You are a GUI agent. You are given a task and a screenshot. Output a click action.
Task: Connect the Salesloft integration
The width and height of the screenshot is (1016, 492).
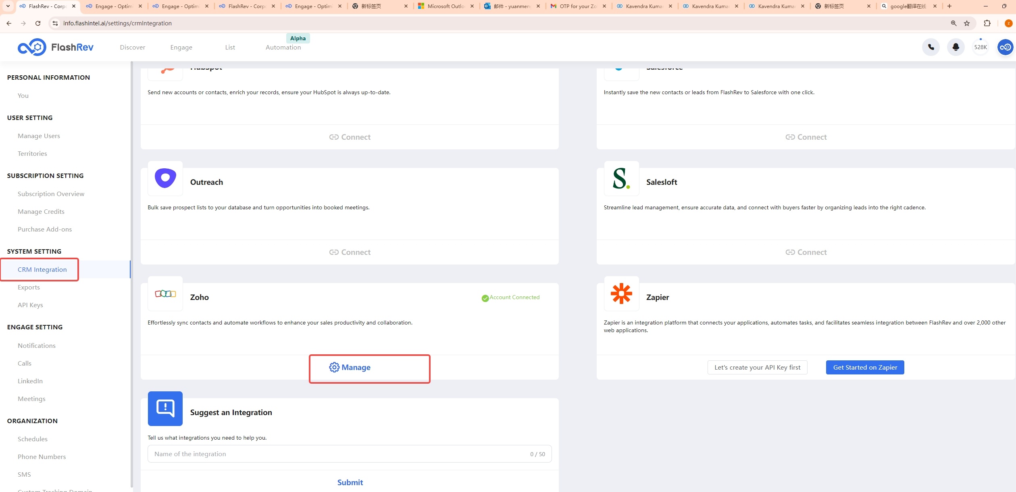tap(806, 252)
